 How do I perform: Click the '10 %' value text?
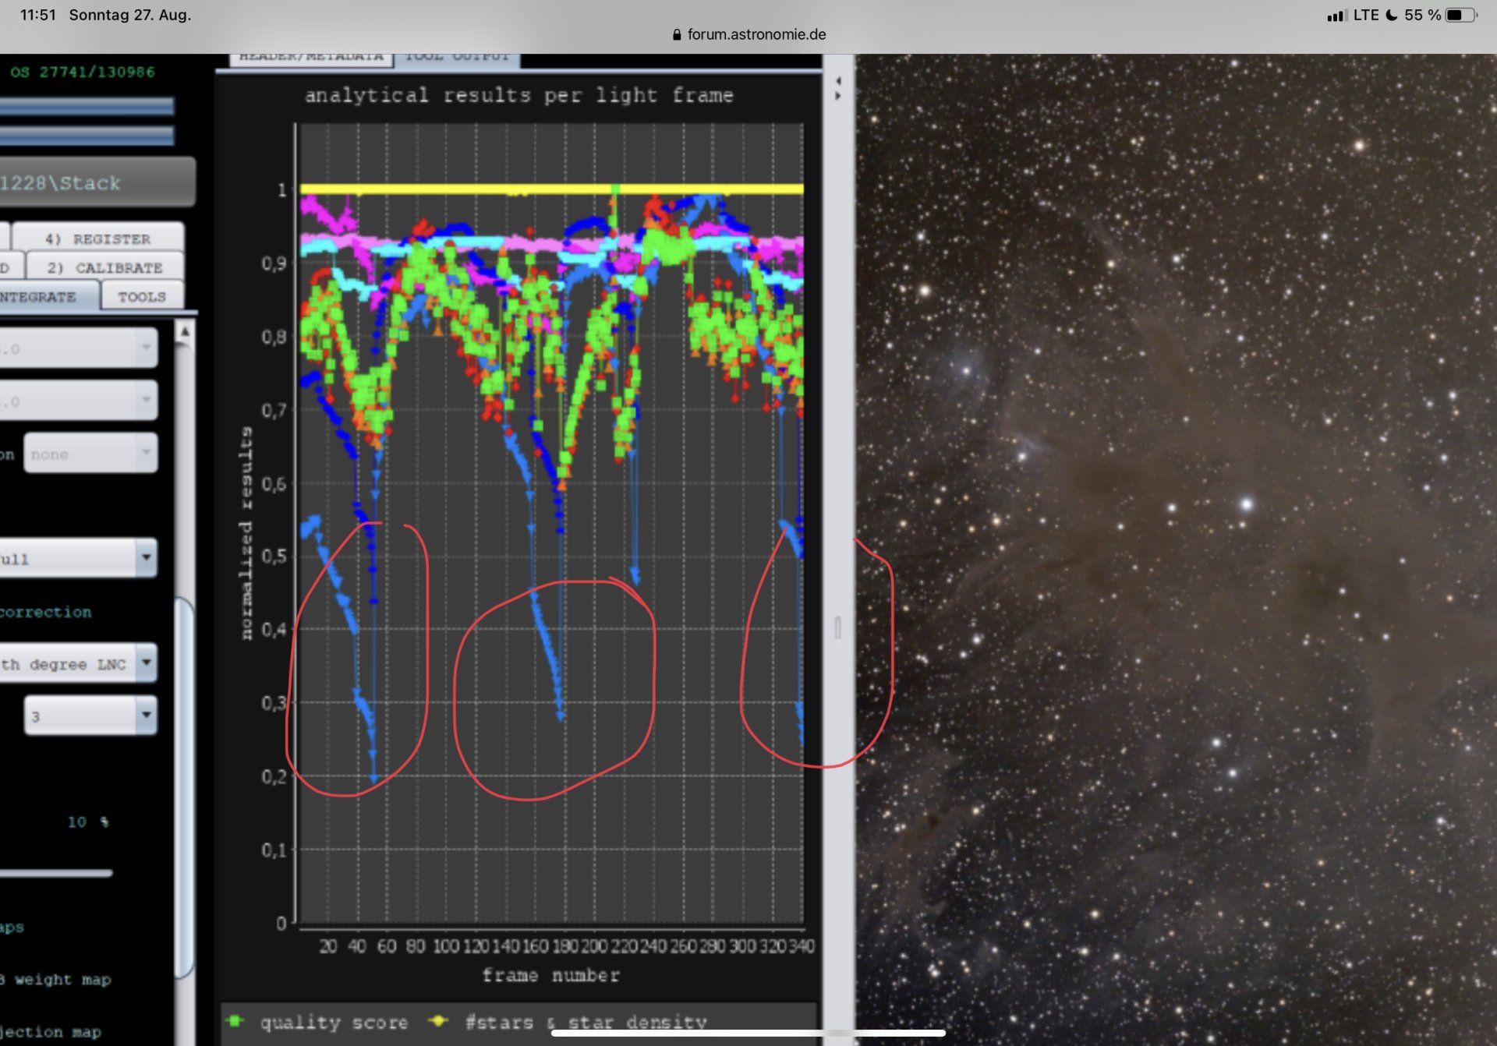[x=88, y=822]
